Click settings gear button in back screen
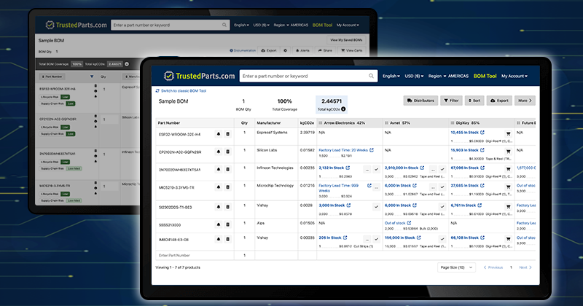583x306 pixels. (285, 50)
